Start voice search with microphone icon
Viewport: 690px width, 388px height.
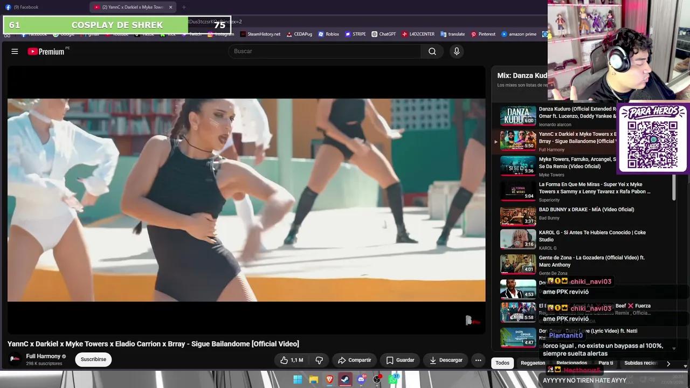[x=457, y=51]
